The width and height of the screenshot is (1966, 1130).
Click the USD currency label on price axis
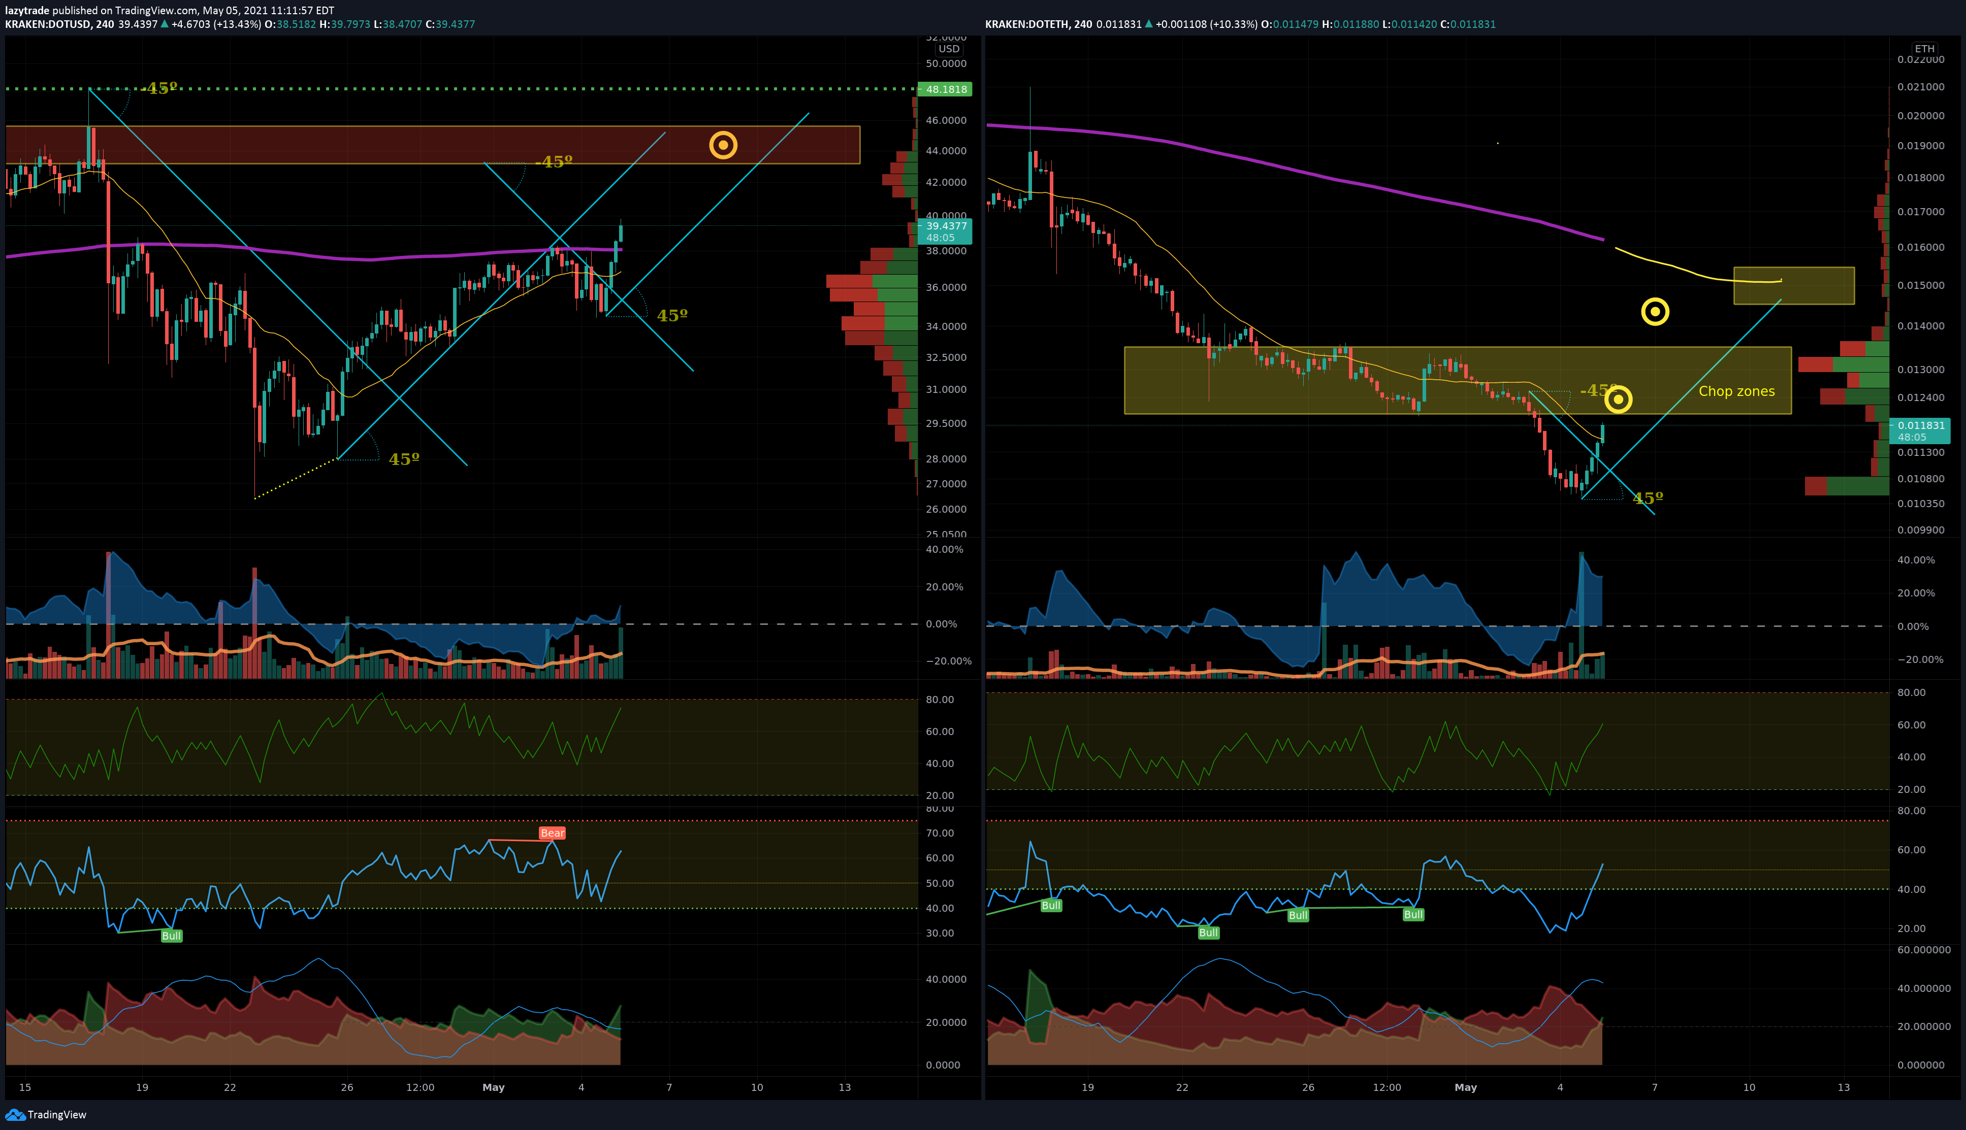click(949, 49)
